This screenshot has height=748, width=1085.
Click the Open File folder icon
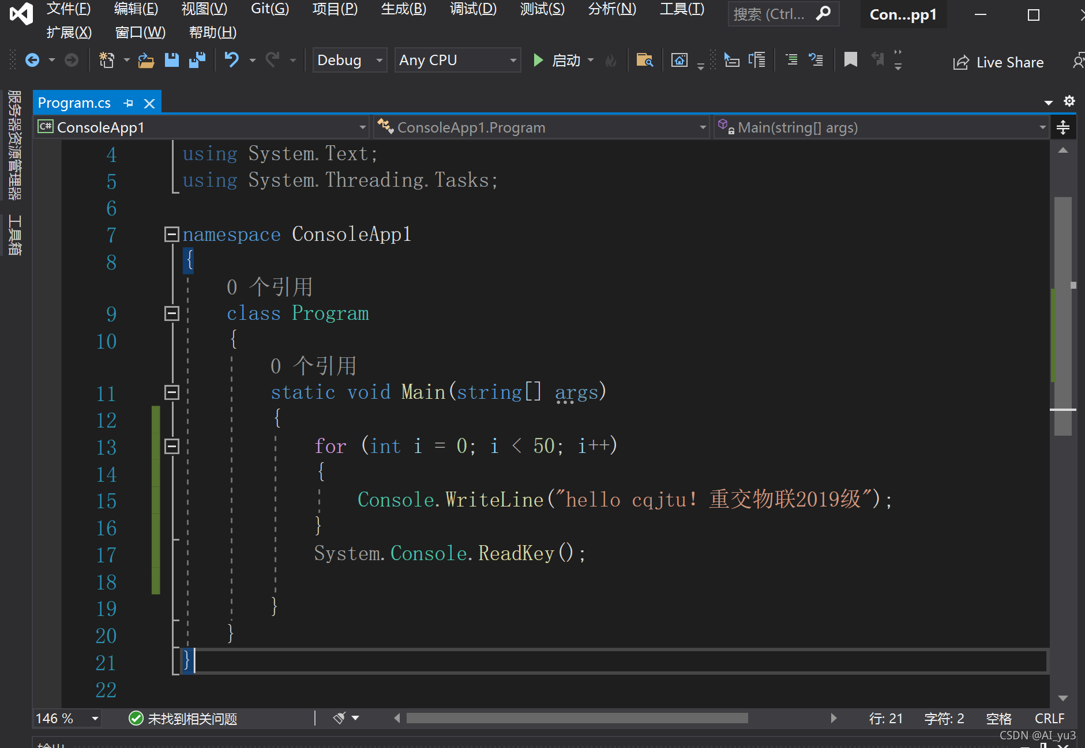click(146, 60)
